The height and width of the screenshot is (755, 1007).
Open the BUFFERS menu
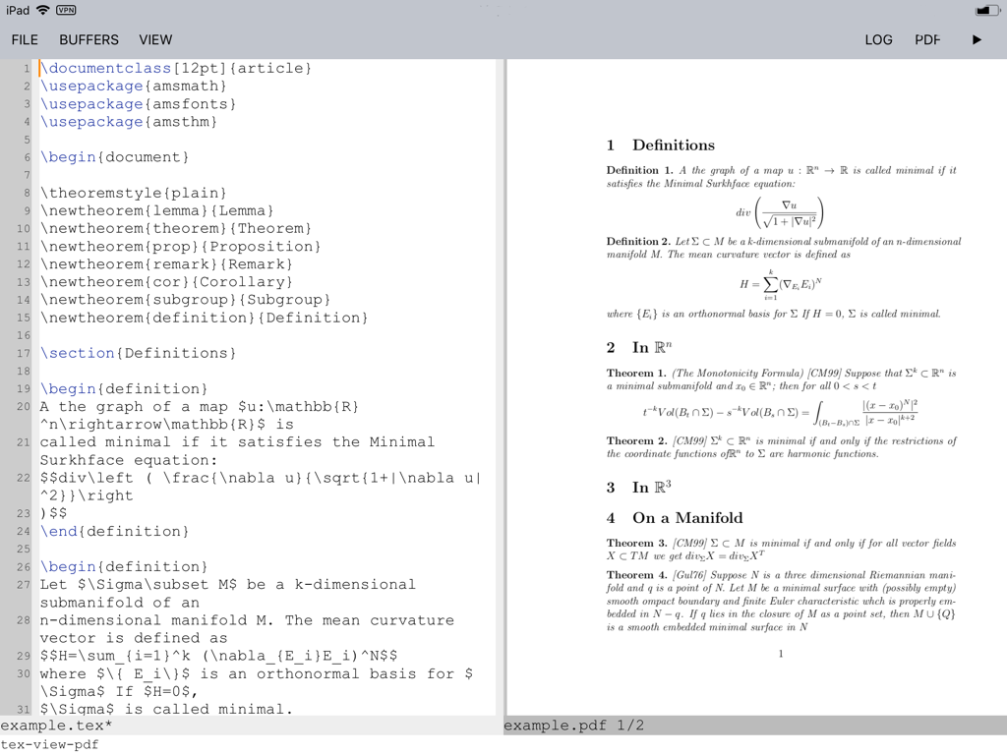click(x=89, y=39)
